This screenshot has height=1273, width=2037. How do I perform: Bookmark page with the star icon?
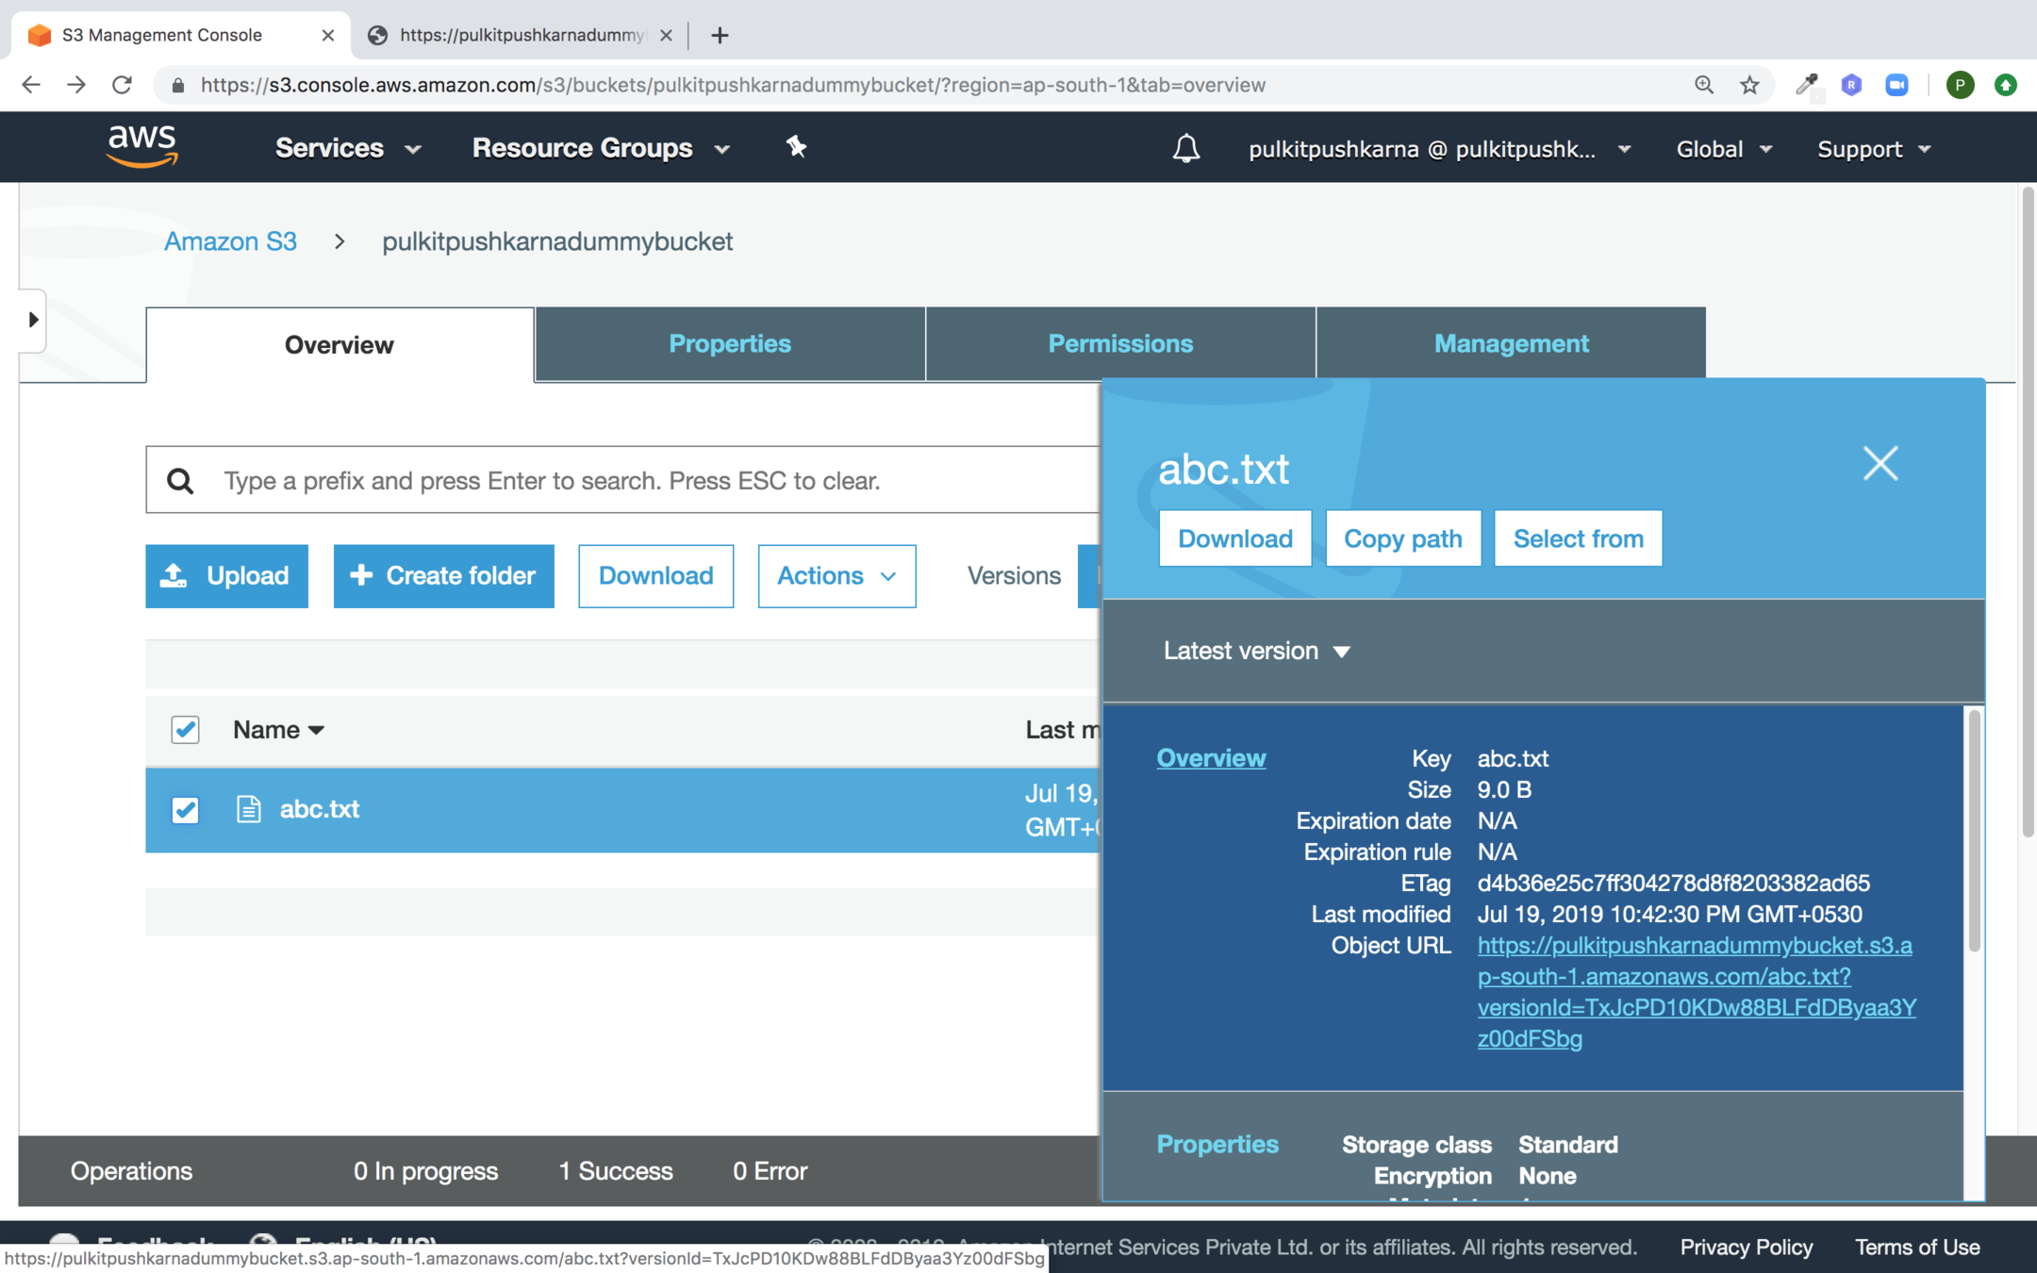[x=1749, y=85]
